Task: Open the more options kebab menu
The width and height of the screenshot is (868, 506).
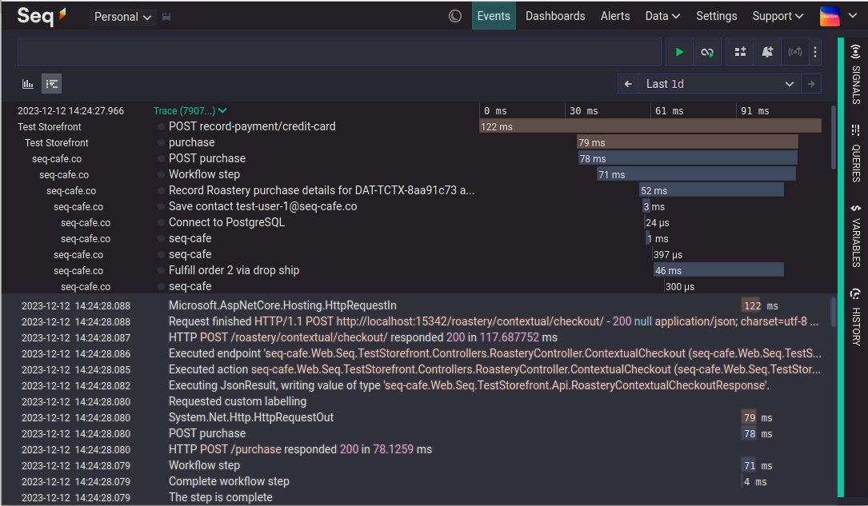Action: [815, 52]
